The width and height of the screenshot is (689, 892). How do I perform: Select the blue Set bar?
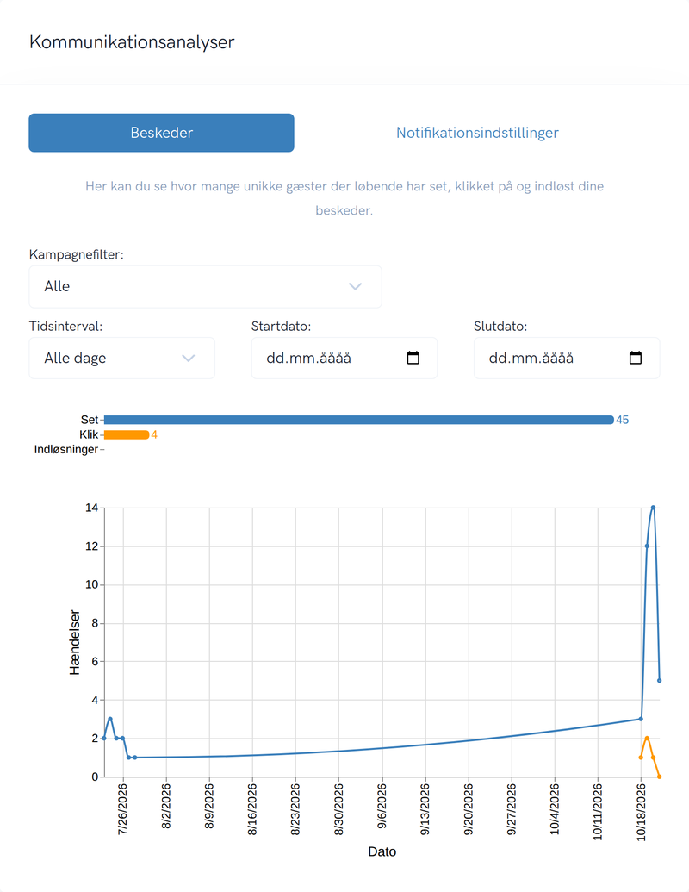(x=359, y=420)
